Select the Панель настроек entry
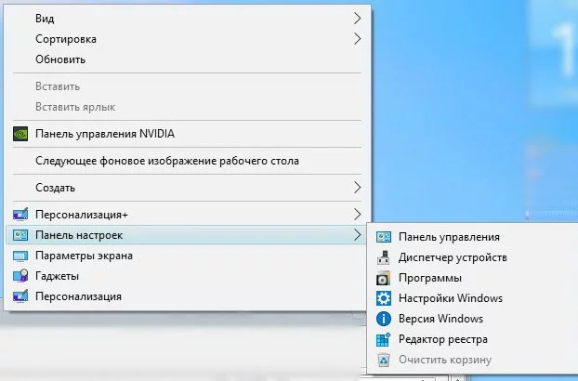This screenshot has height=381, width=578. point(187,235)
